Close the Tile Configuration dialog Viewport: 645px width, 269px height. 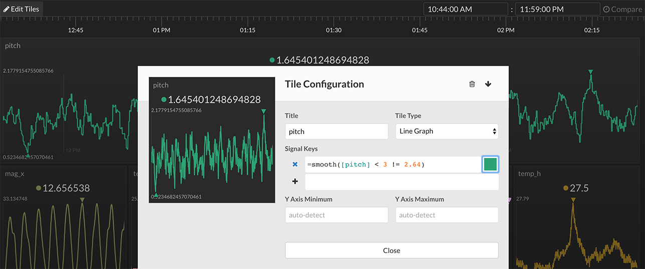point(391,250)
